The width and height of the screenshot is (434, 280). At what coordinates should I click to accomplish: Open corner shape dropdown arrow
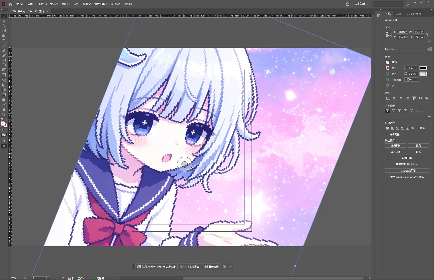point(429,74)
